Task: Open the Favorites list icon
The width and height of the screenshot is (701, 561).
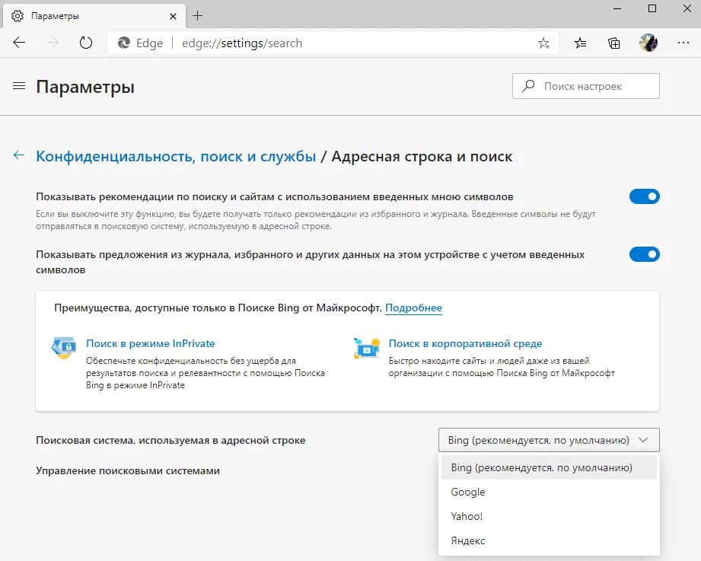Action: coord(580,43)
